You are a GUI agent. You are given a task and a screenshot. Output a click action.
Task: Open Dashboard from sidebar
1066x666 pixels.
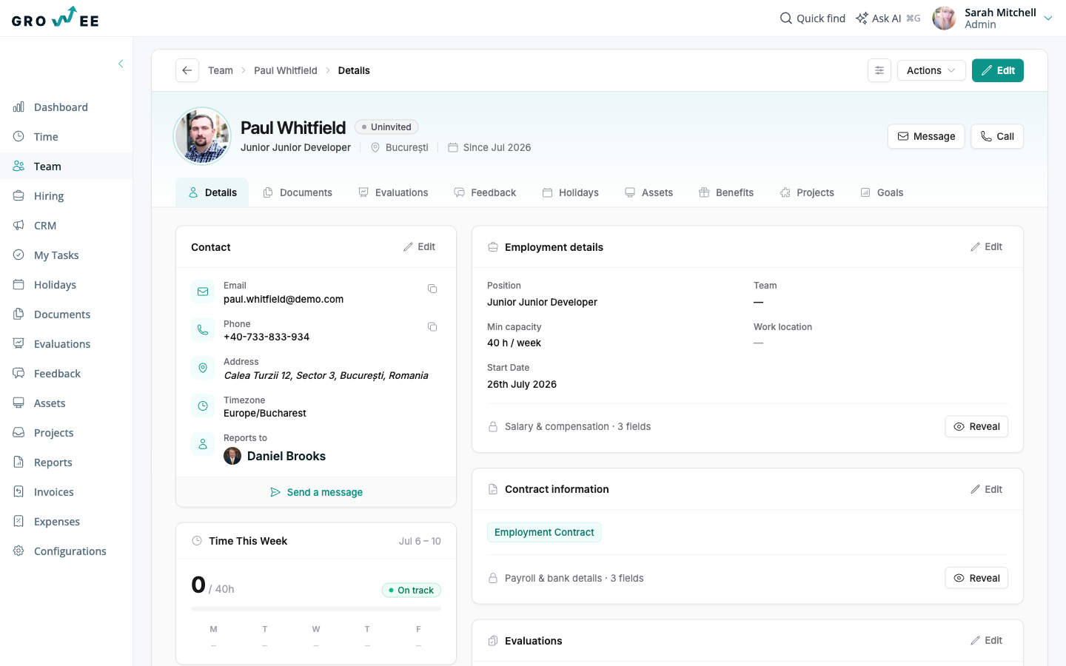[x=66, y=107]
